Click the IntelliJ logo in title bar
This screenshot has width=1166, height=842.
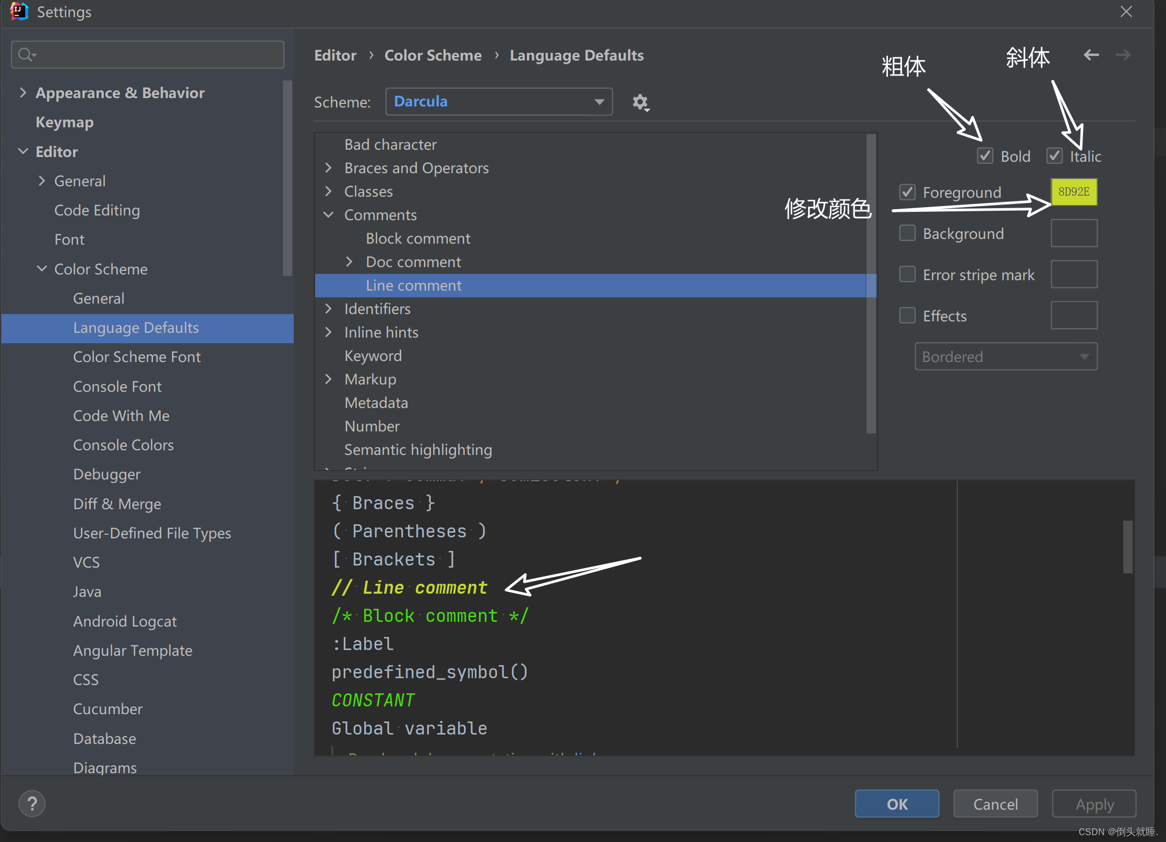tap(19, 11)
